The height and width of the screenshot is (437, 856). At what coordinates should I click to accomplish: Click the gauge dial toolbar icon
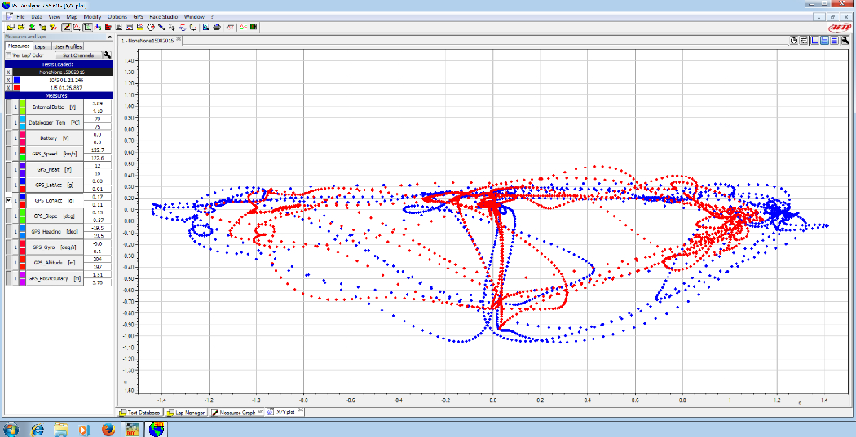coord(151,27)
